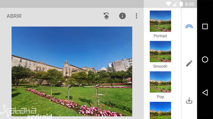Tap the main garden photo preview

(72, 71)
